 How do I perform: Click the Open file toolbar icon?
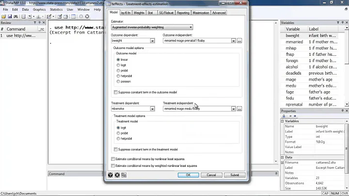tap(4, 16)
